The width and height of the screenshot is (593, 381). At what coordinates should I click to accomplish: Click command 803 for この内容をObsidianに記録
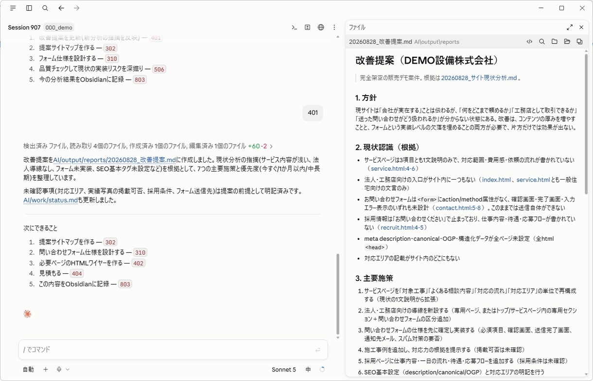click(x=125, y=284)
